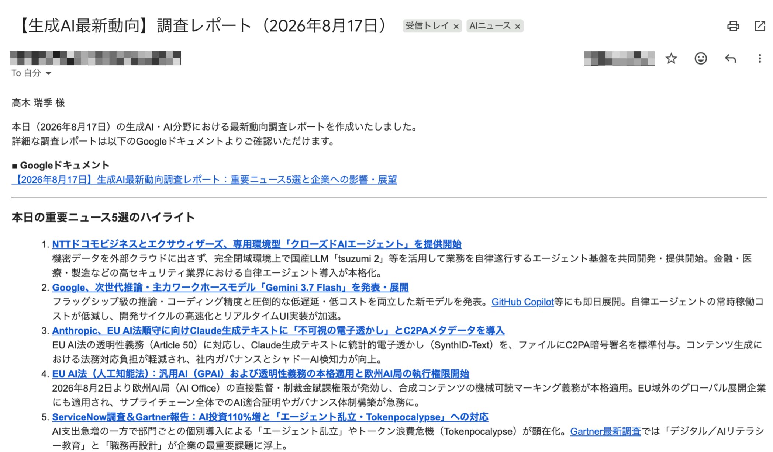
Task: Open the email in a new window
Action: coord(760,26)
